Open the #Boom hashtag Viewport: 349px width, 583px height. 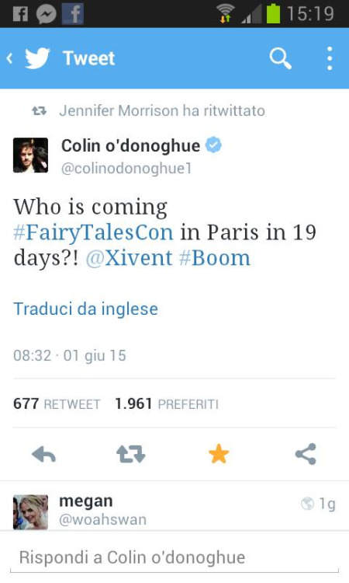[214, 257]
